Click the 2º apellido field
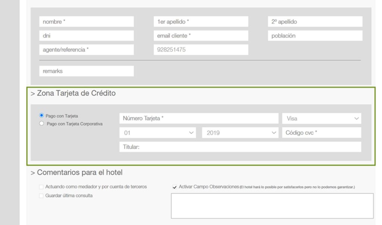The width and height of the screenshot is (382, 225). pyautogui.click(x=315, y=22)
